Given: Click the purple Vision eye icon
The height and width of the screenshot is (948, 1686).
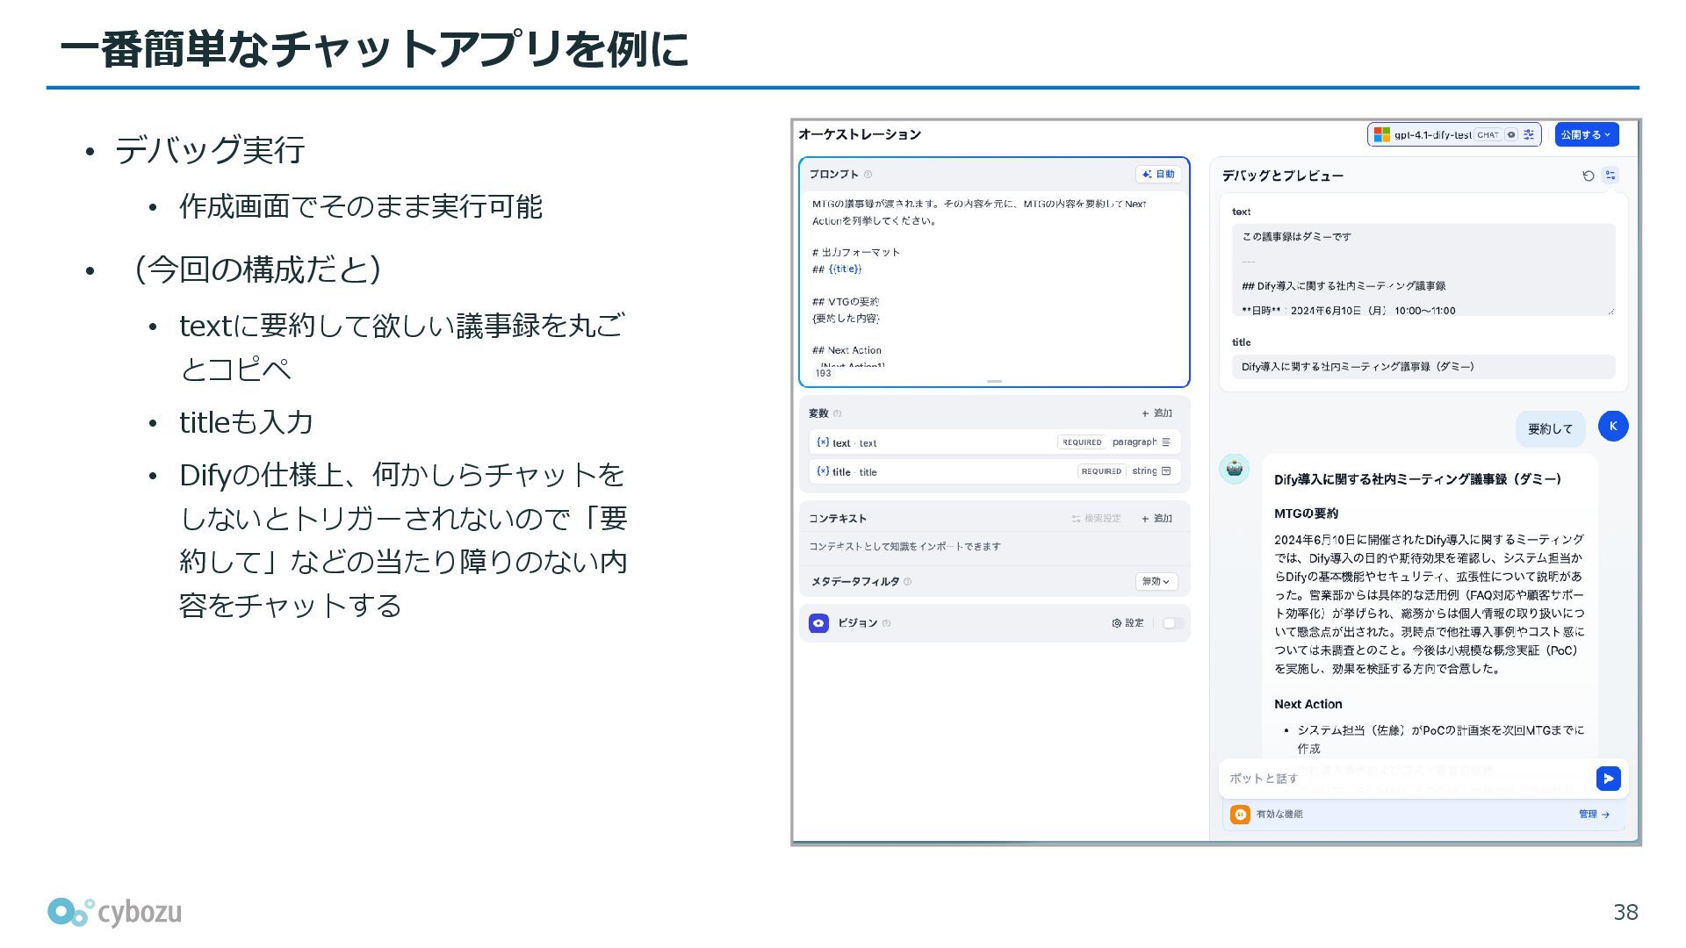Looking at the screenshot, I should click(818, 623).
